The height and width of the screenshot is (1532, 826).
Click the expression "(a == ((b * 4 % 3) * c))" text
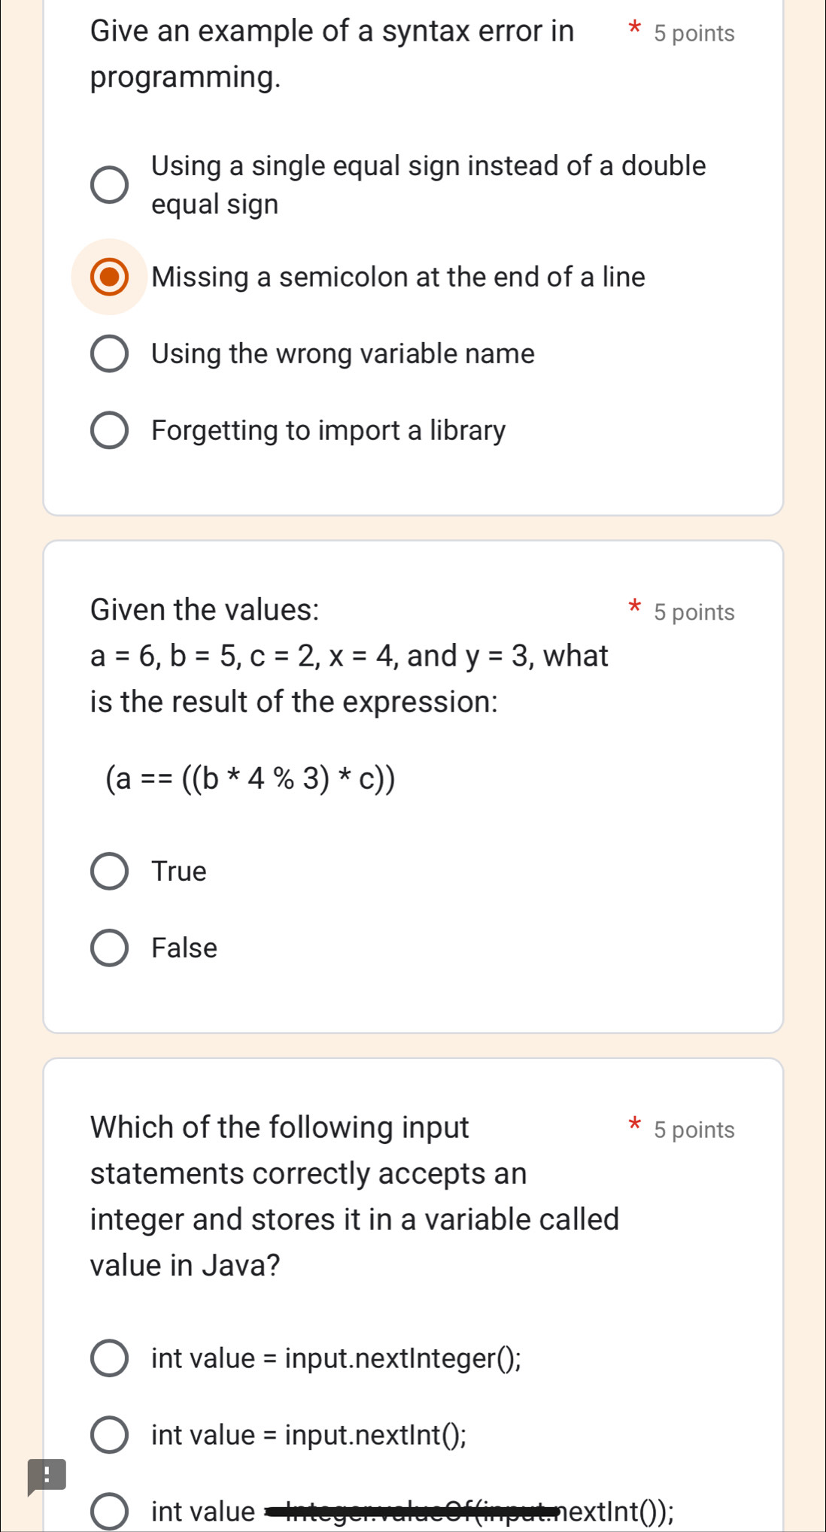tap(247, 779)
